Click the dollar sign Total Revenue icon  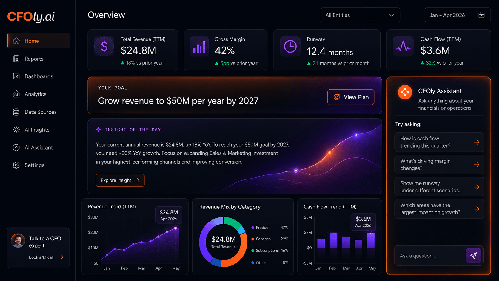(104, 47)
